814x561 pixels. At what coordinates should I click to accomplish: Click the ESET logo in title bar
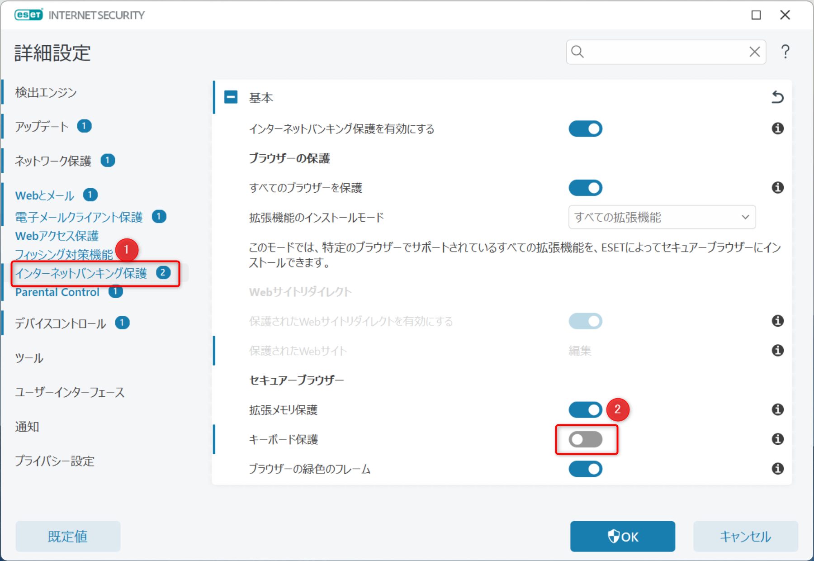coord(29,15)
